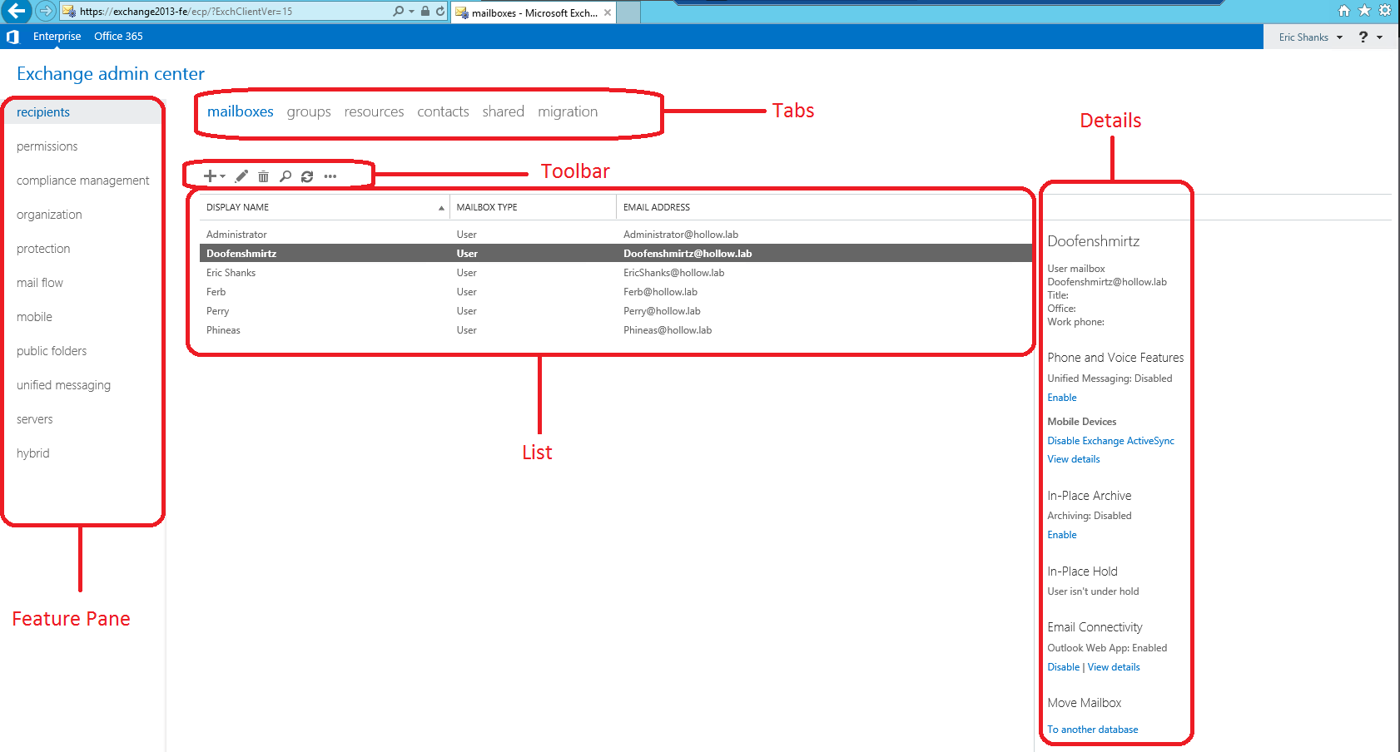This screenshot has height=752, width=1400.
Task: Click the New mailbox plus icon
Action: coord(211,176)
